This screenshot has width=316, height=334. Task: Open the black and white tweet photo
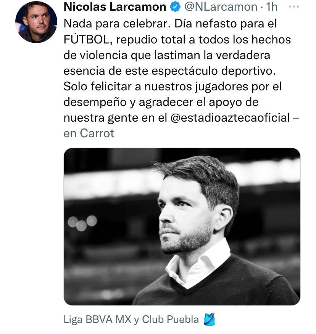(182, 226)
